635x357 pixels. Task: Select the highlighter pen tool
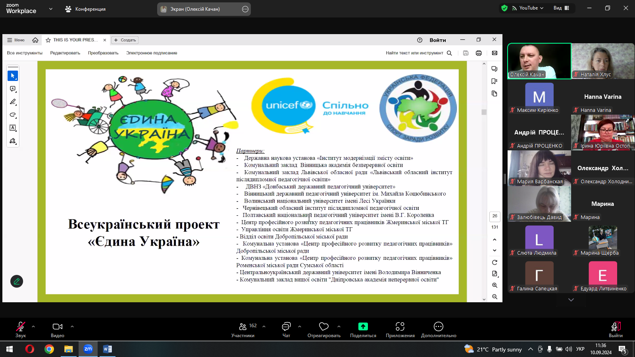point(13,102)
